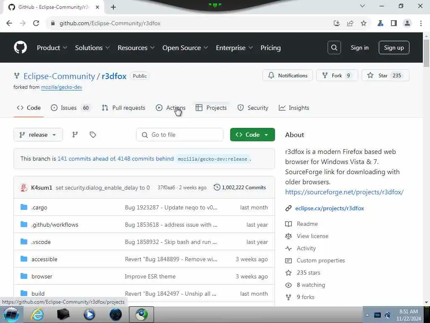The image size is (430, 323).
Task: Click the Sign in link
Action: [x=359, y=48]
